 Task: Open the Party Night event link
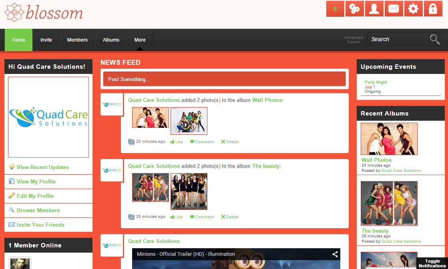click(376, 82)
